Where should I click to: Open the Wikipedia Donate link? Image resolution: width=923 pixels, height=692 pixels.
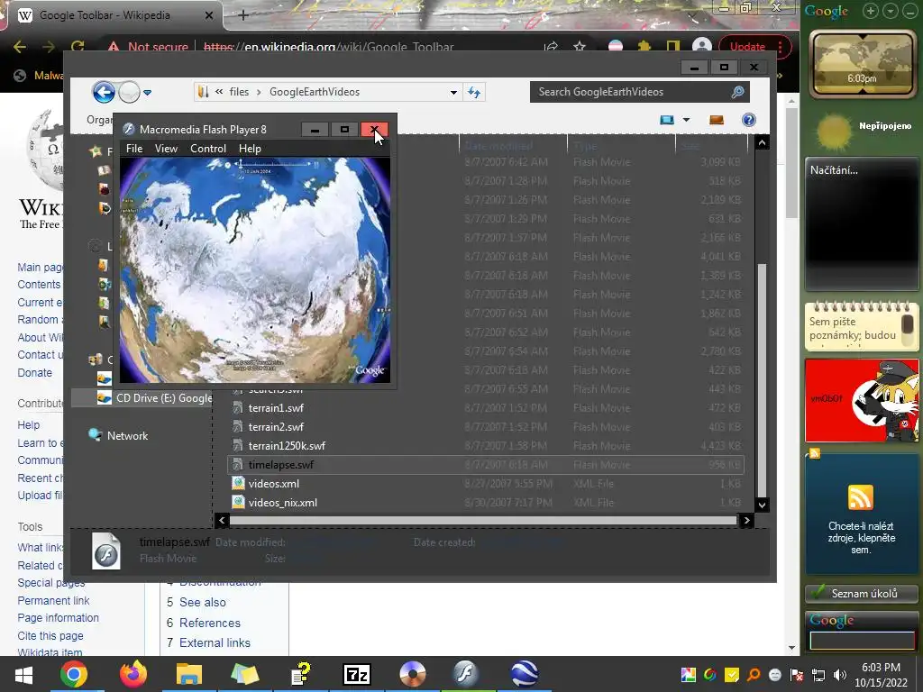35,372
